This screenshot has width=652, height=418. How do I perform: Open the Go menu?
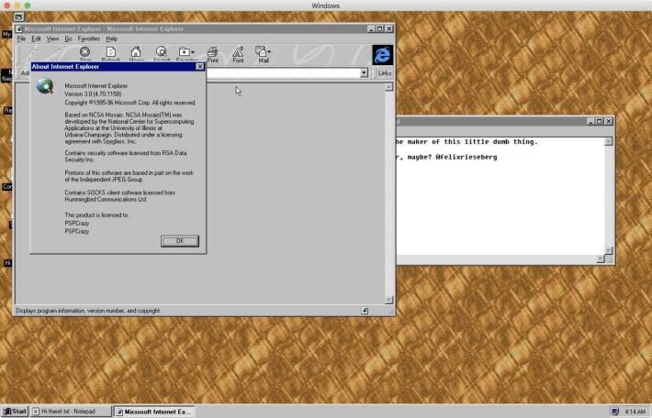[68, 38]
